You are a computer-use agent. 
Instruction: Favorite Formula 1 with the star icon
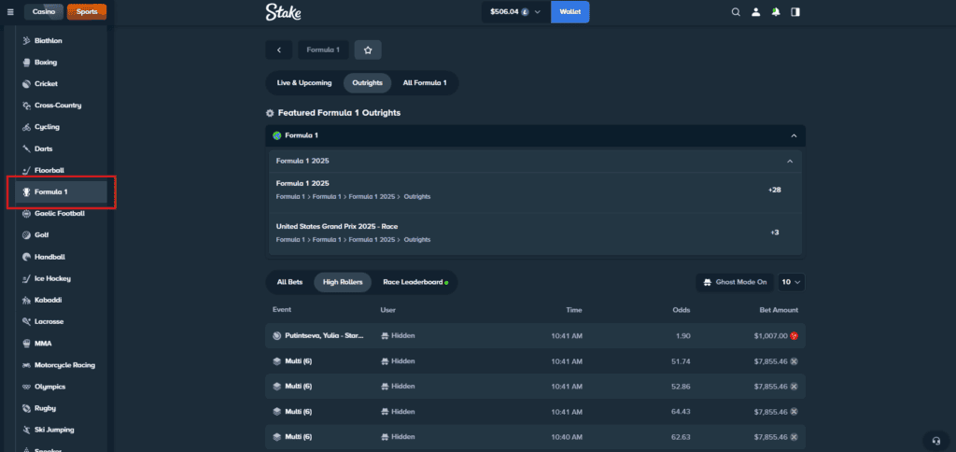[x=368, y=49]
